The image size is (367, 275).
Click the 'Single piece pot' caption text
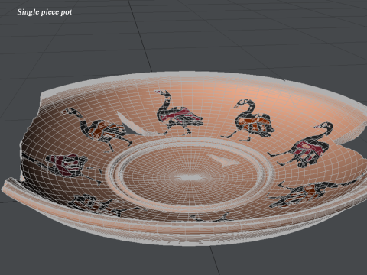tap(44, 12)
